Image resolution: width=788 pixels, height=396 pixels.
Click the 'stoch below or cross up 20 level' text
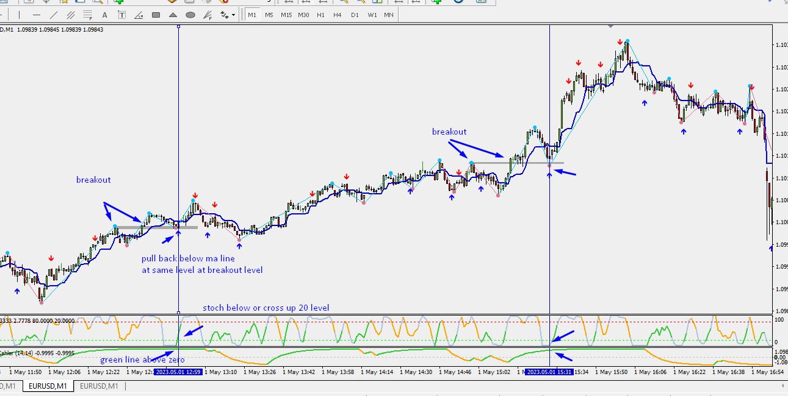pyautogui.click(x=266, y=308)
